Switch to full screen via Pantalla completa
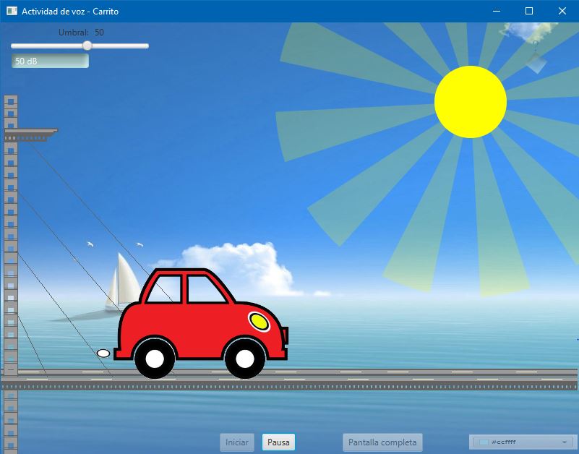 pos(382,442)
